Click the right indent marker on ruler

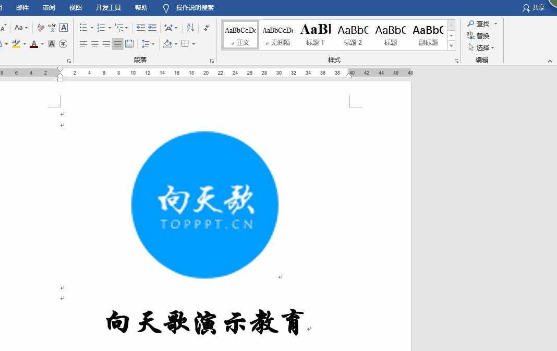click(349, 75)
